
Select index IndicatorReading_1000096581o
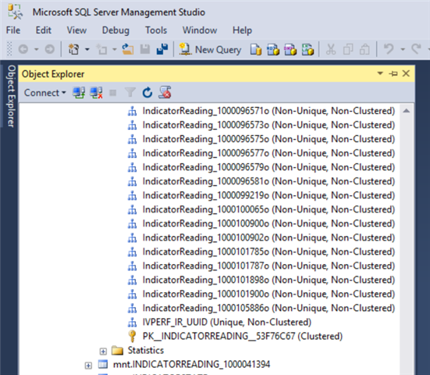(x=268, y=181)
